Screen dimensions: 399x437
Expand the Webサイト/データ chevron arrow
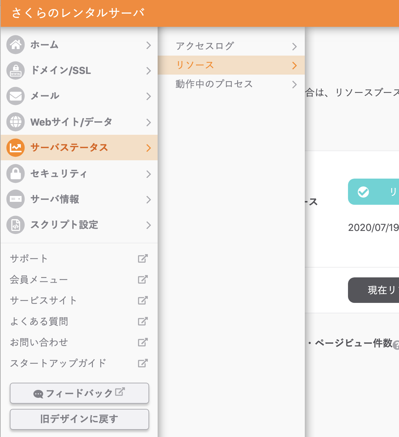(148, 122)
